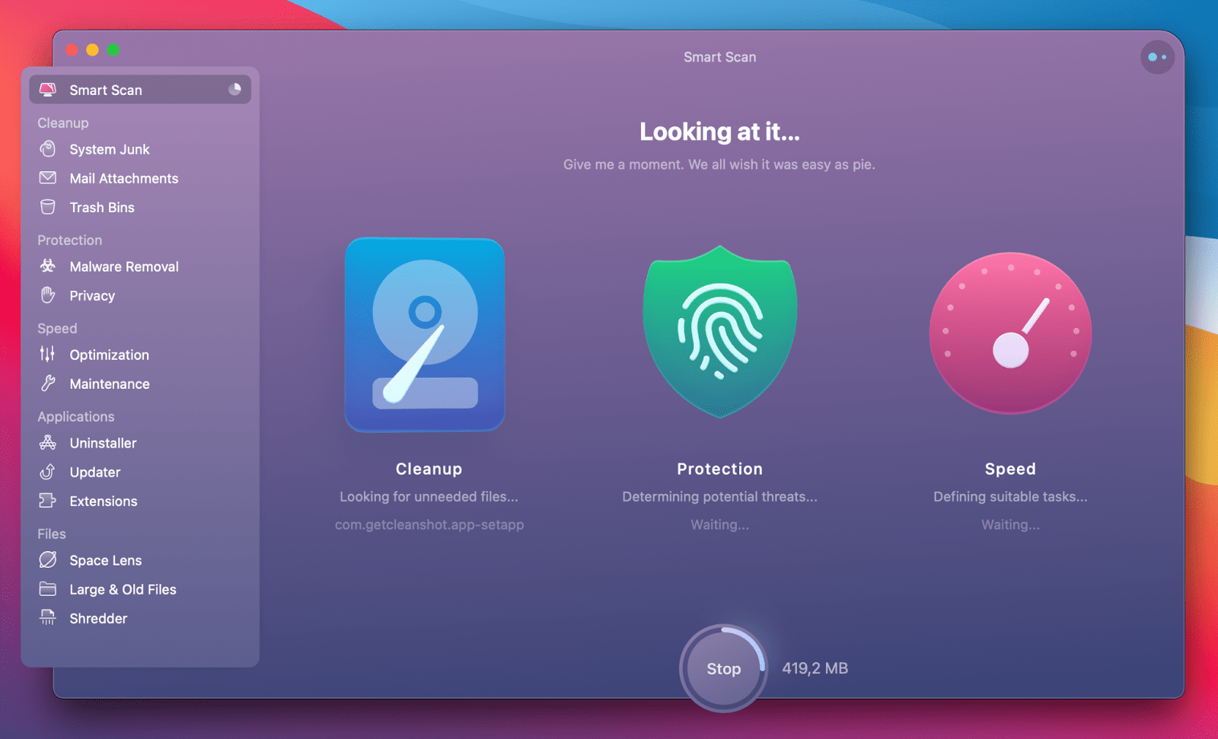The width and height of the screenshot is (1218, 739).
Task: Select the Mail Attachments tool
Action: coord(123,178)
